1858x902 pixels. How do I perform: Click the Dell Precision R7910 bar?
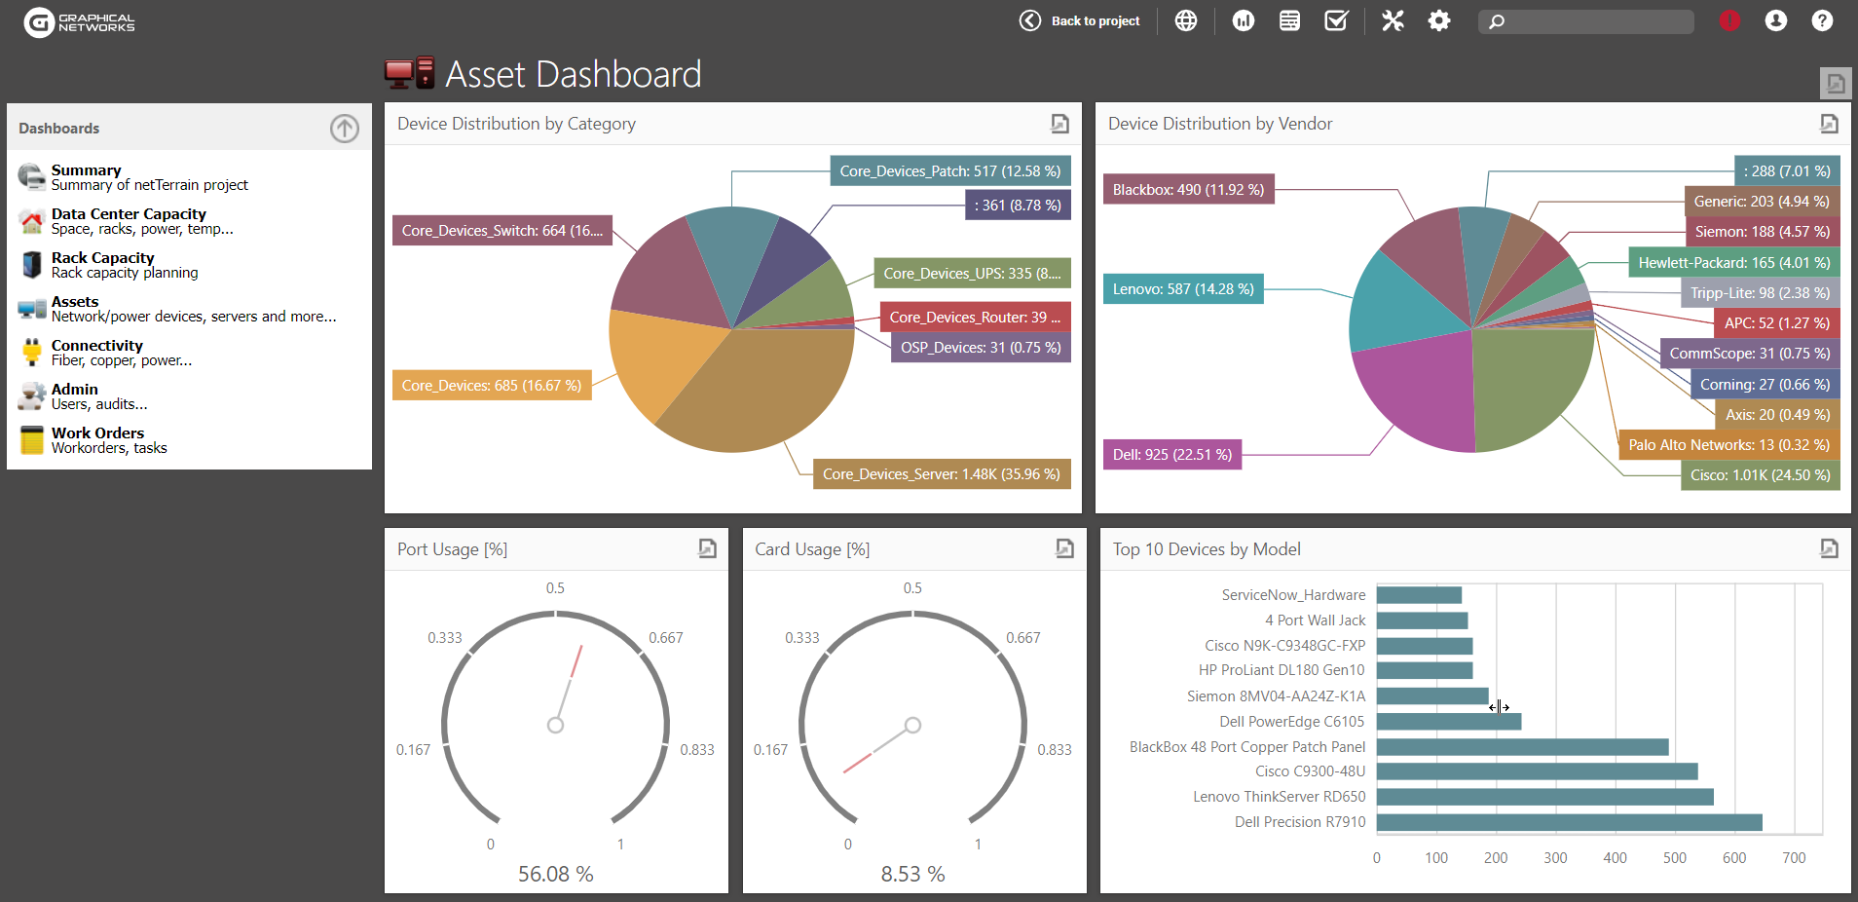tap(1569, 822)
